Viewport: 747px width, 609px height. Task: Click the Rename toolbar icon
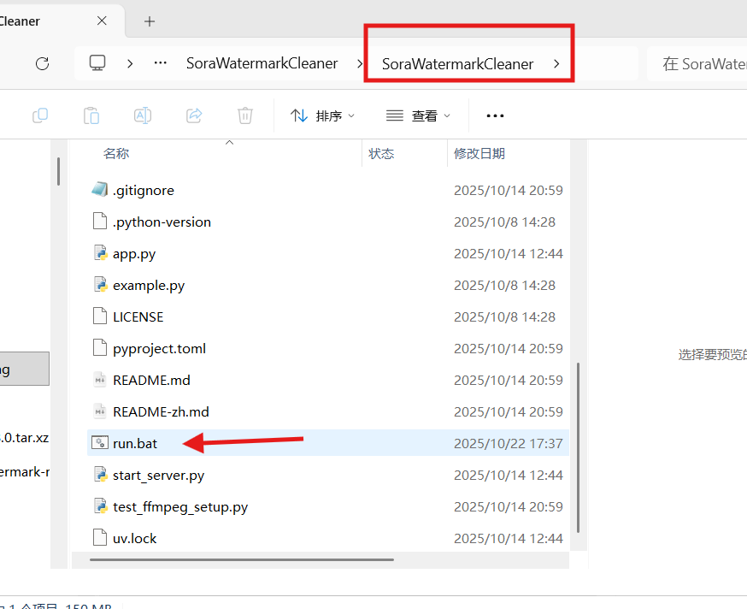[x=143, y=115]
